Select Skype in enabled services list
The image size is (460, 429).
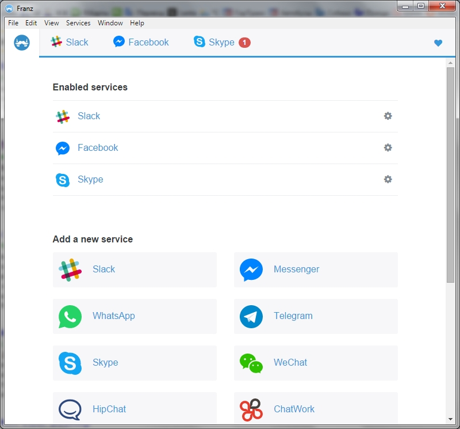(225, 180)
